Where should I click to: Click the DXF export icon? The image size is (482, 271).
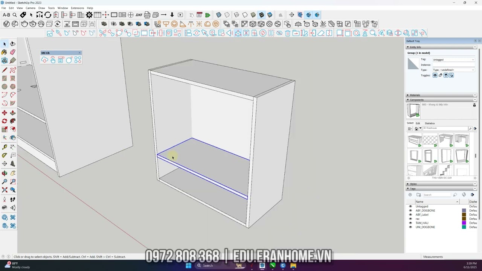click(x=139, y=15)
